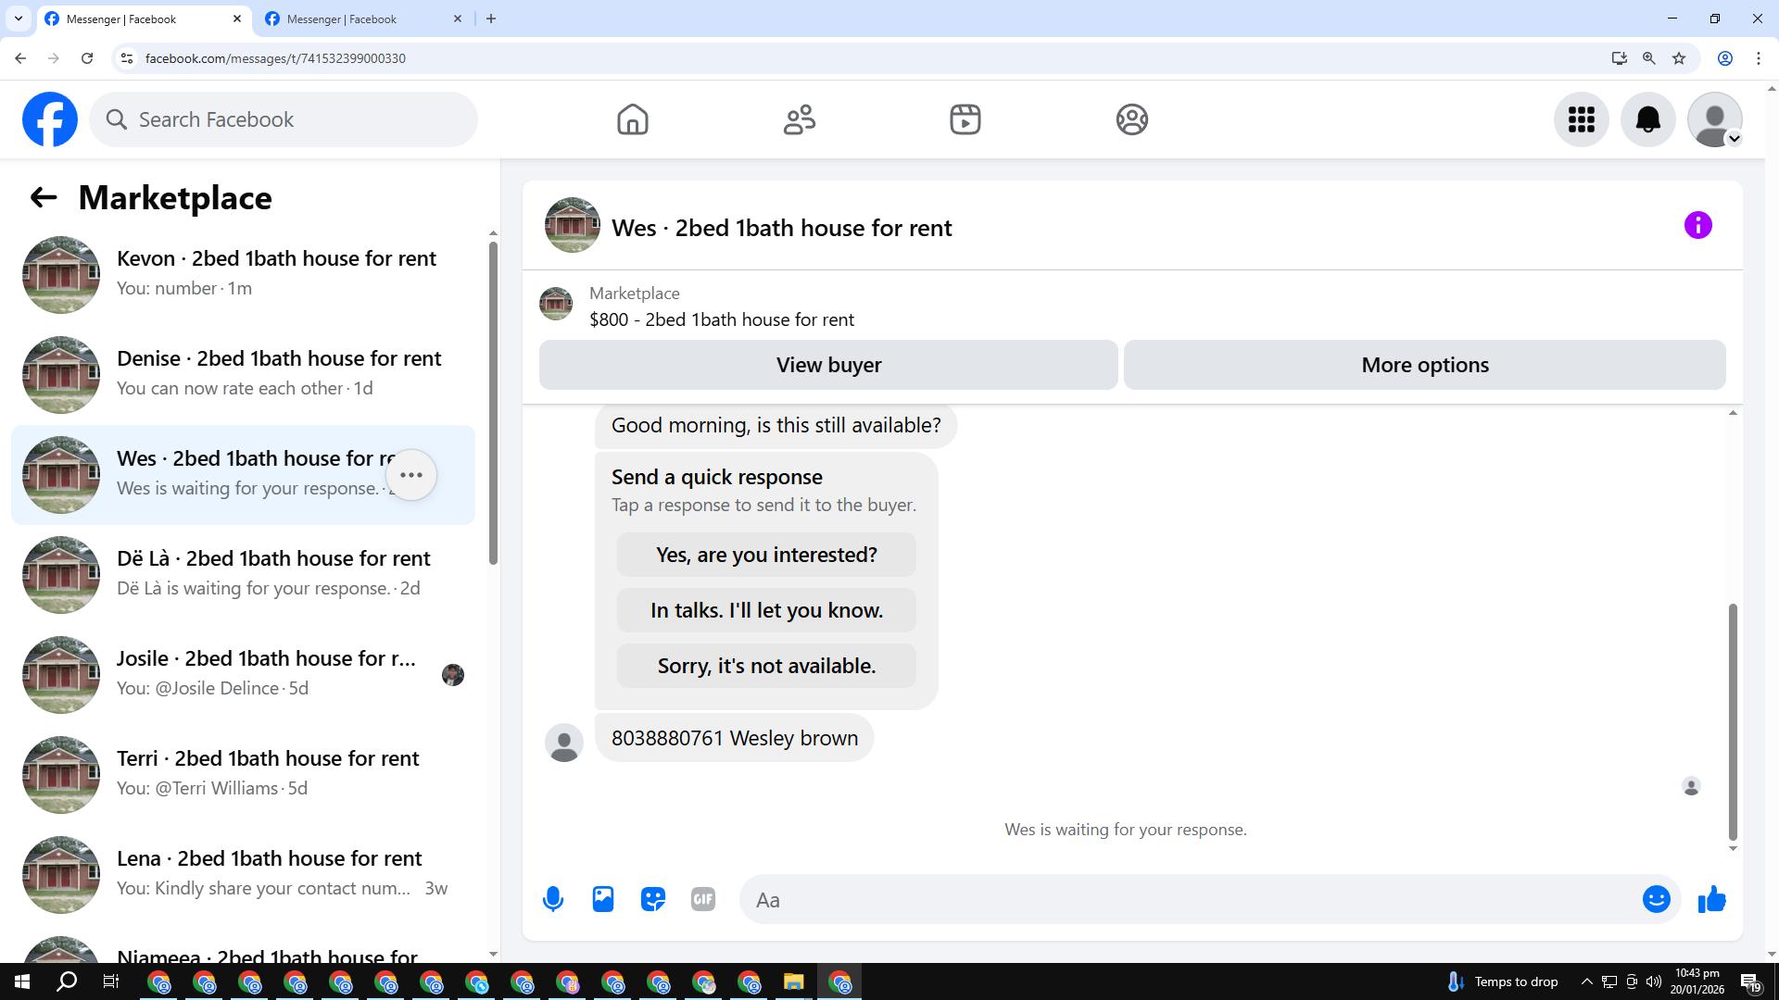Open the Kevon conversation
This screenshot has height=1000, width=1779.
click(x=243, y=275)
